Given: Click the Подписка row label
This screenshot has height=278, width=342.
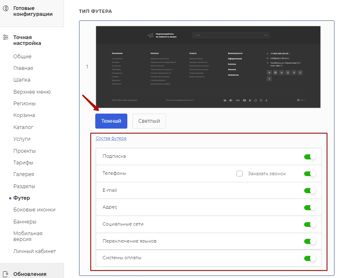Looking at the screenshot, I should [x=114, y=156].
